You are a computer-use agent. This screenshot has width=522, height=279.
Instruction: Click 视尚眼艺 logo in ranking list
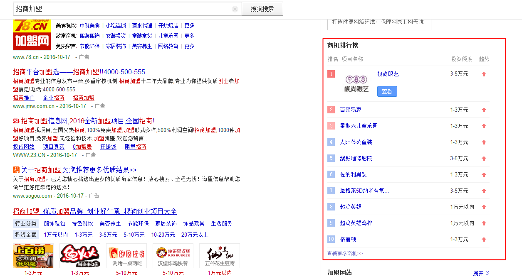[x=356, y=83]
